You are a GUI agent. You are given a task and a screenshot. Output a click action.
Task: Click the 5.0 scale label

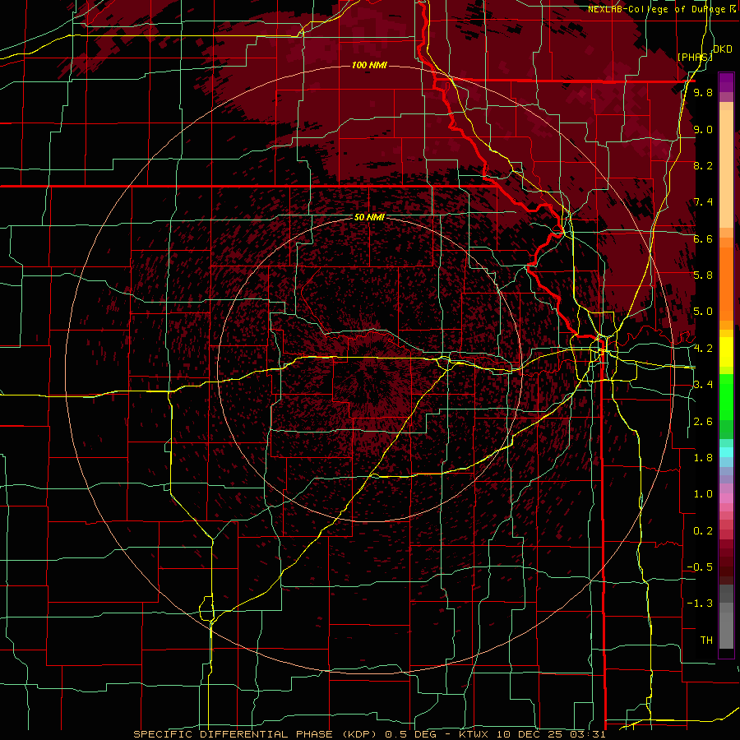703,312
